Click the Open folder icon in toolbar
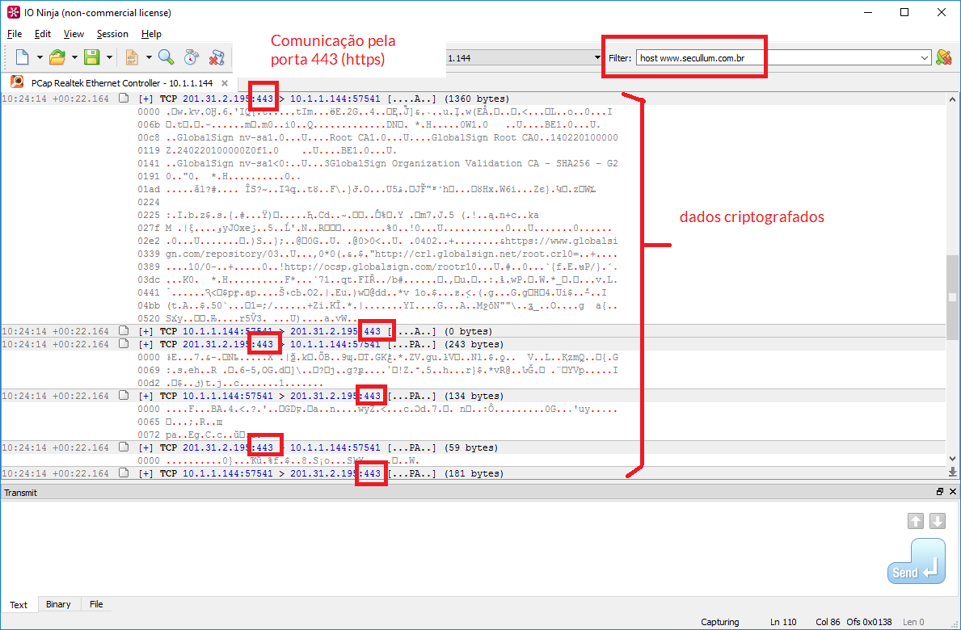This screenshot has width=961, height=630. pyautogui.click(x=57, y=57)
